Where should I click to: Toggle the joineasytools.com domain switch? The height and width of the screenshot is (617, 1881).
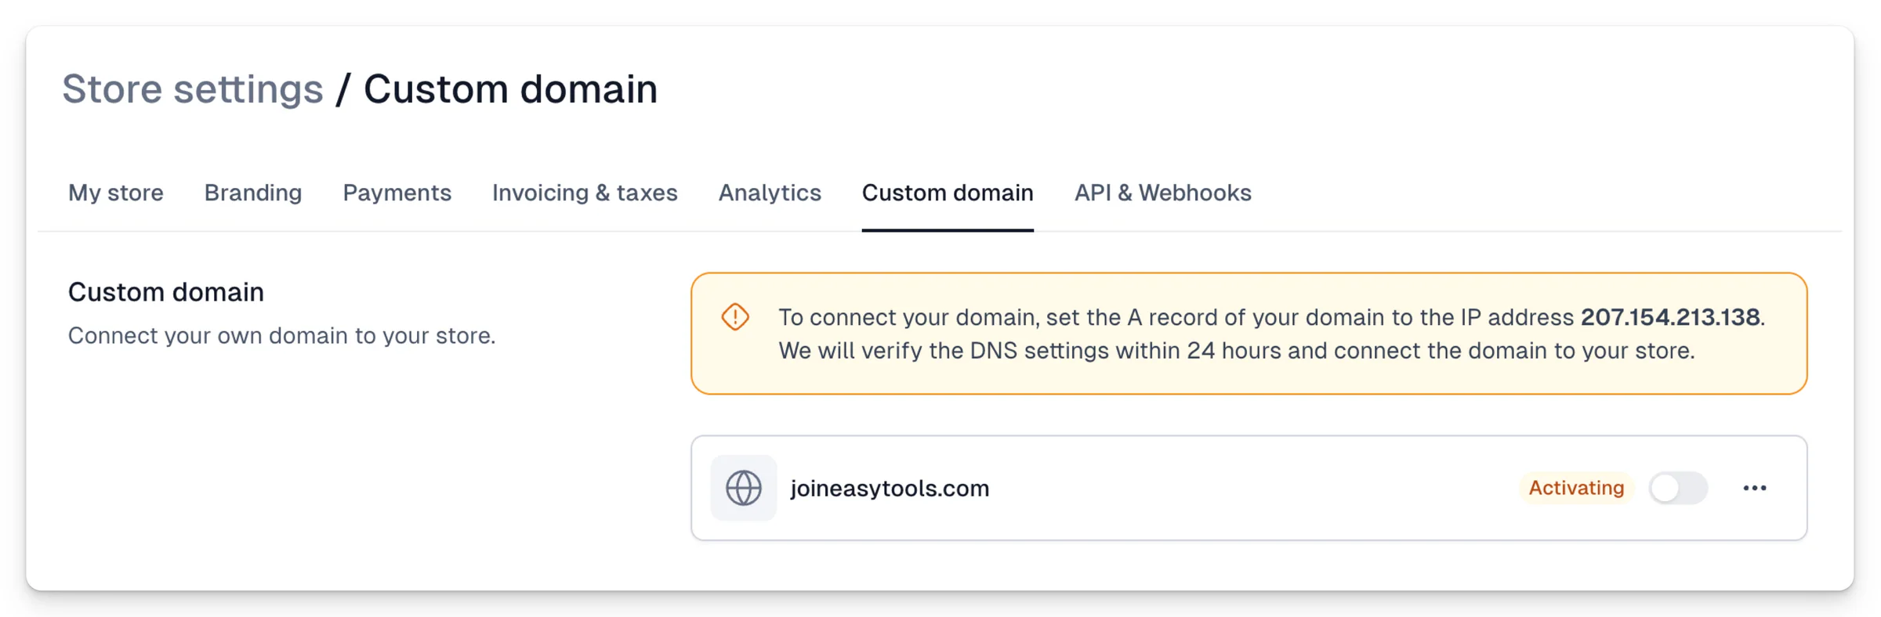[1678, 488]
